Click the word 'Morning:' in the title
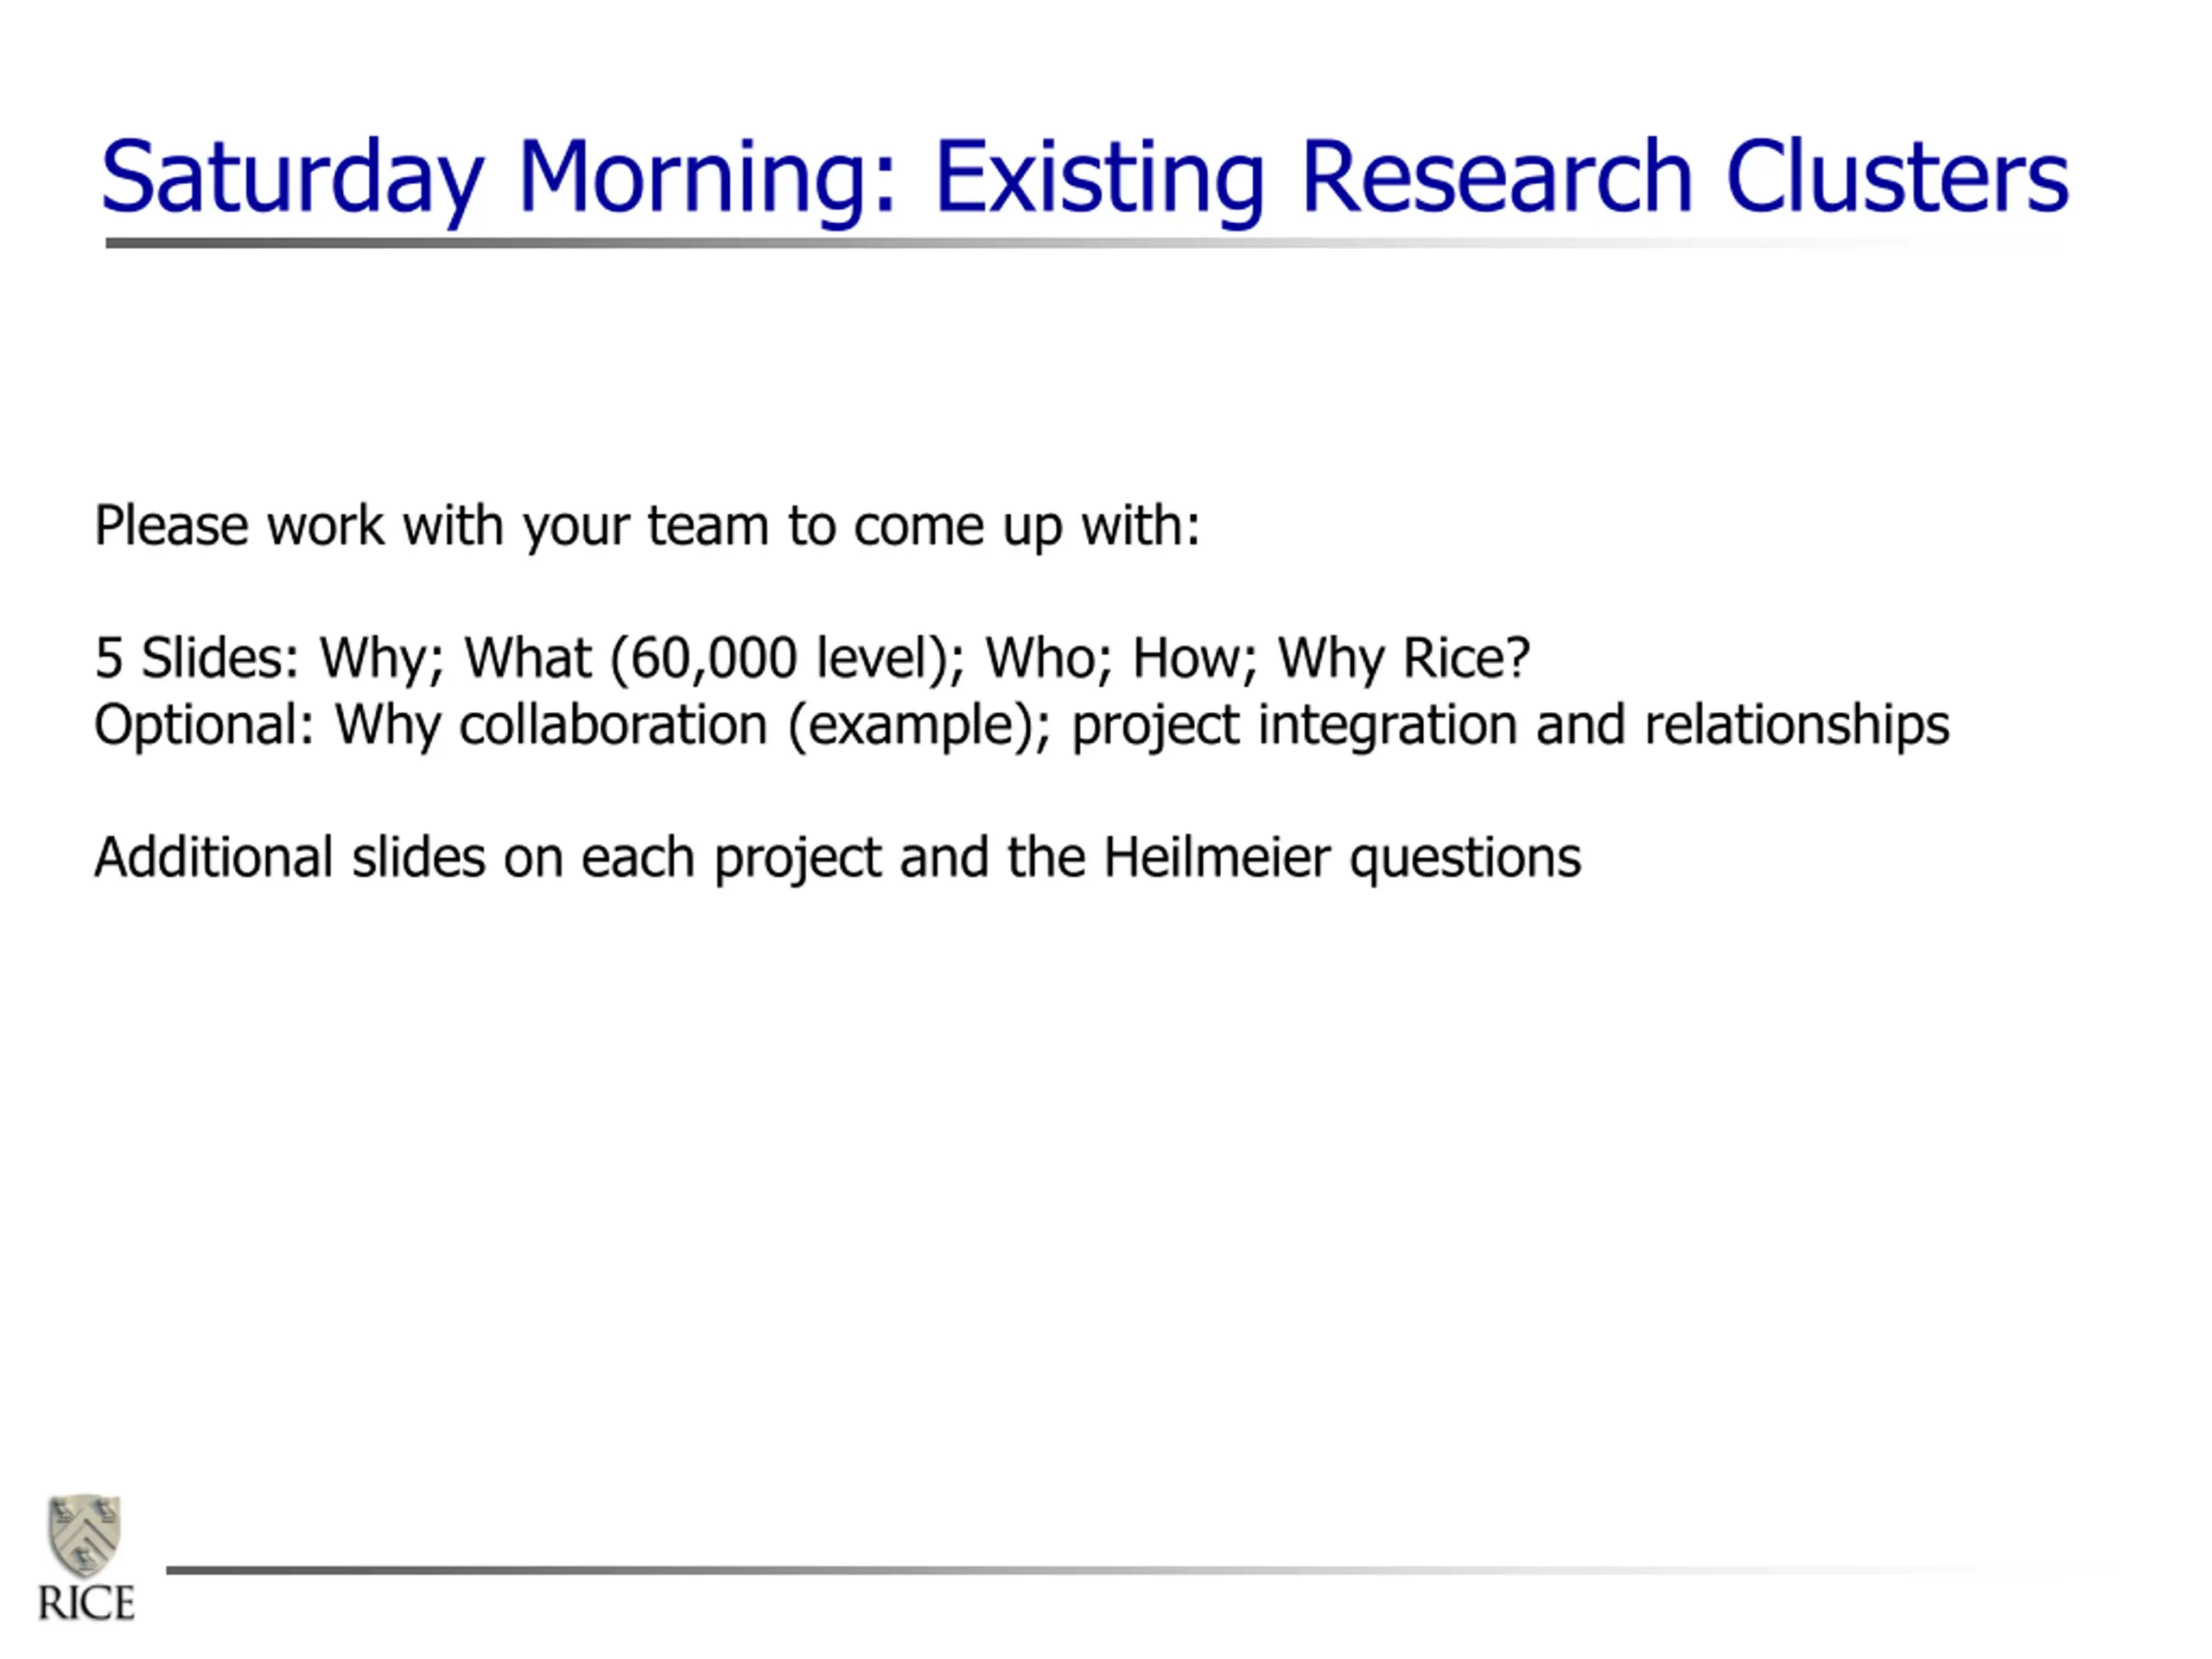The image size is (2212, 1659). point(707,179)
